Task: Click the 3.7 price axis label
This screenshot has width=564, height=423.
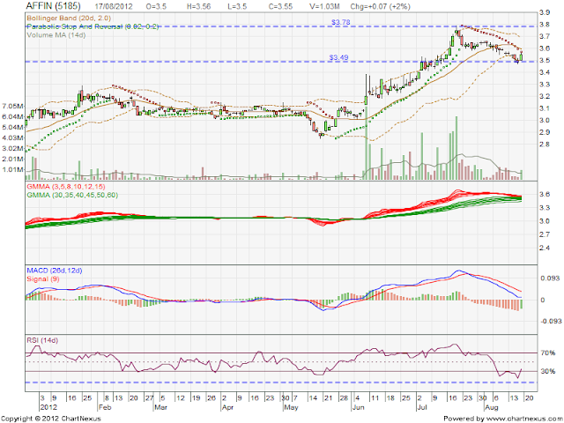Action: 545,36
